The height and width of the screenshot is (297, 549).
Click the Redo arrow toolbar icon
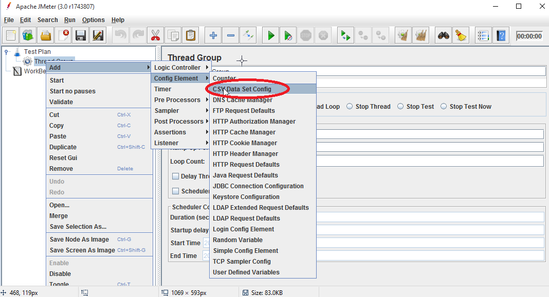tap(138, 35)
